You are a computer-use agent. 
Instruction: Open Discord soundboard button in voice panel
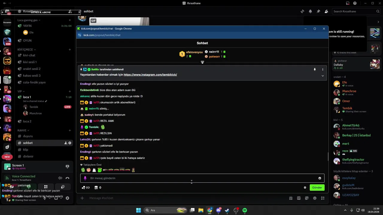pos(63,187)
